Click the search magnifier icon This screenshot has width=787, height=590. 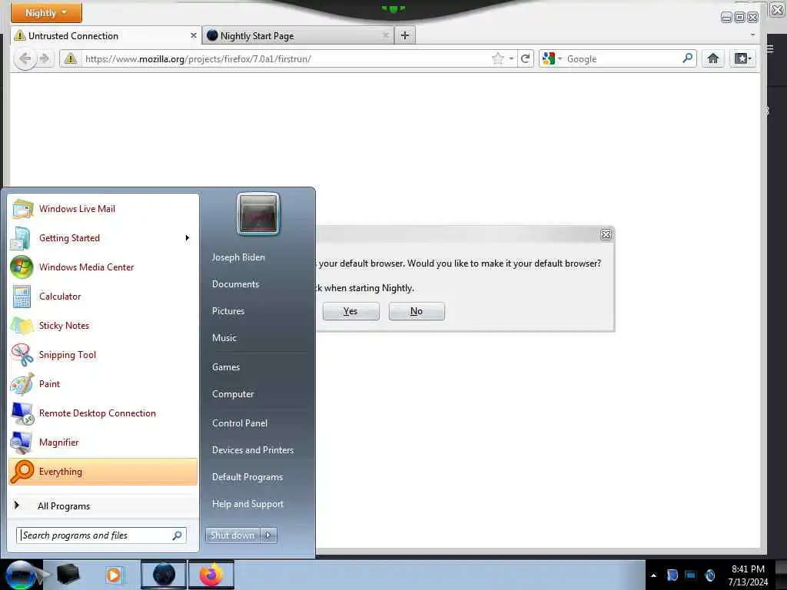pyautogui.click(x=688, y=58)
